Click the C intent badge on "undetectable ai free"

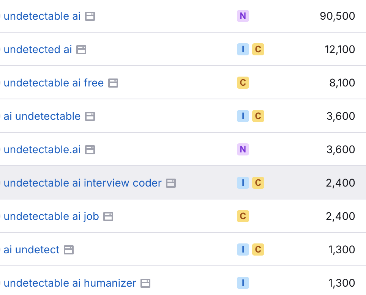(x=243, y=83)
